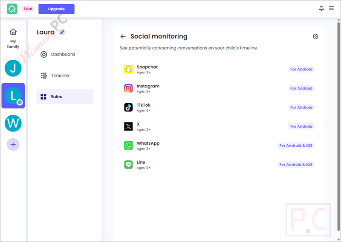Select the WhatsApp name text

[x=148, y=143]
